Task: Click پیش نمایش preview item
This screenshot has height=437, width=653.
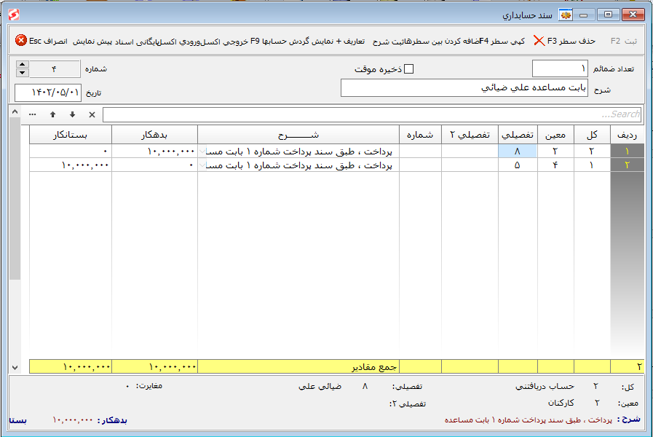Action: (x=92, y=42)
